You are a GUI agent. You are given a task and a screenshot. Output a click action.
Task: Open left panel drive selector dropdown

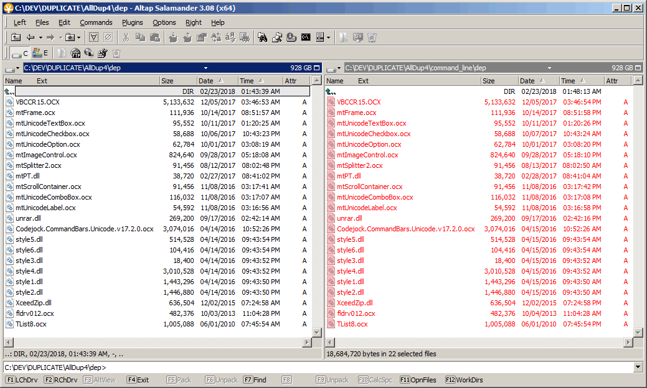(12, 68)
